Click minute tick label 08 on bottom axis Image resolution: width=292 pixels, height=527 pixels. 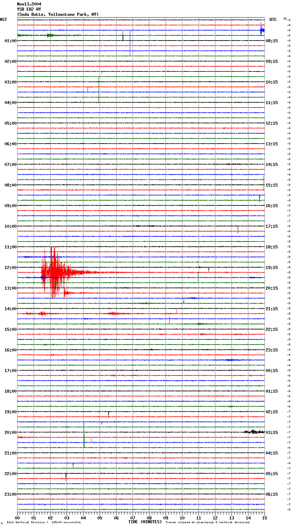point(149,518)
